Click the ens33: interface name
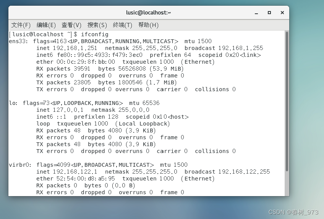 (18, 41)
